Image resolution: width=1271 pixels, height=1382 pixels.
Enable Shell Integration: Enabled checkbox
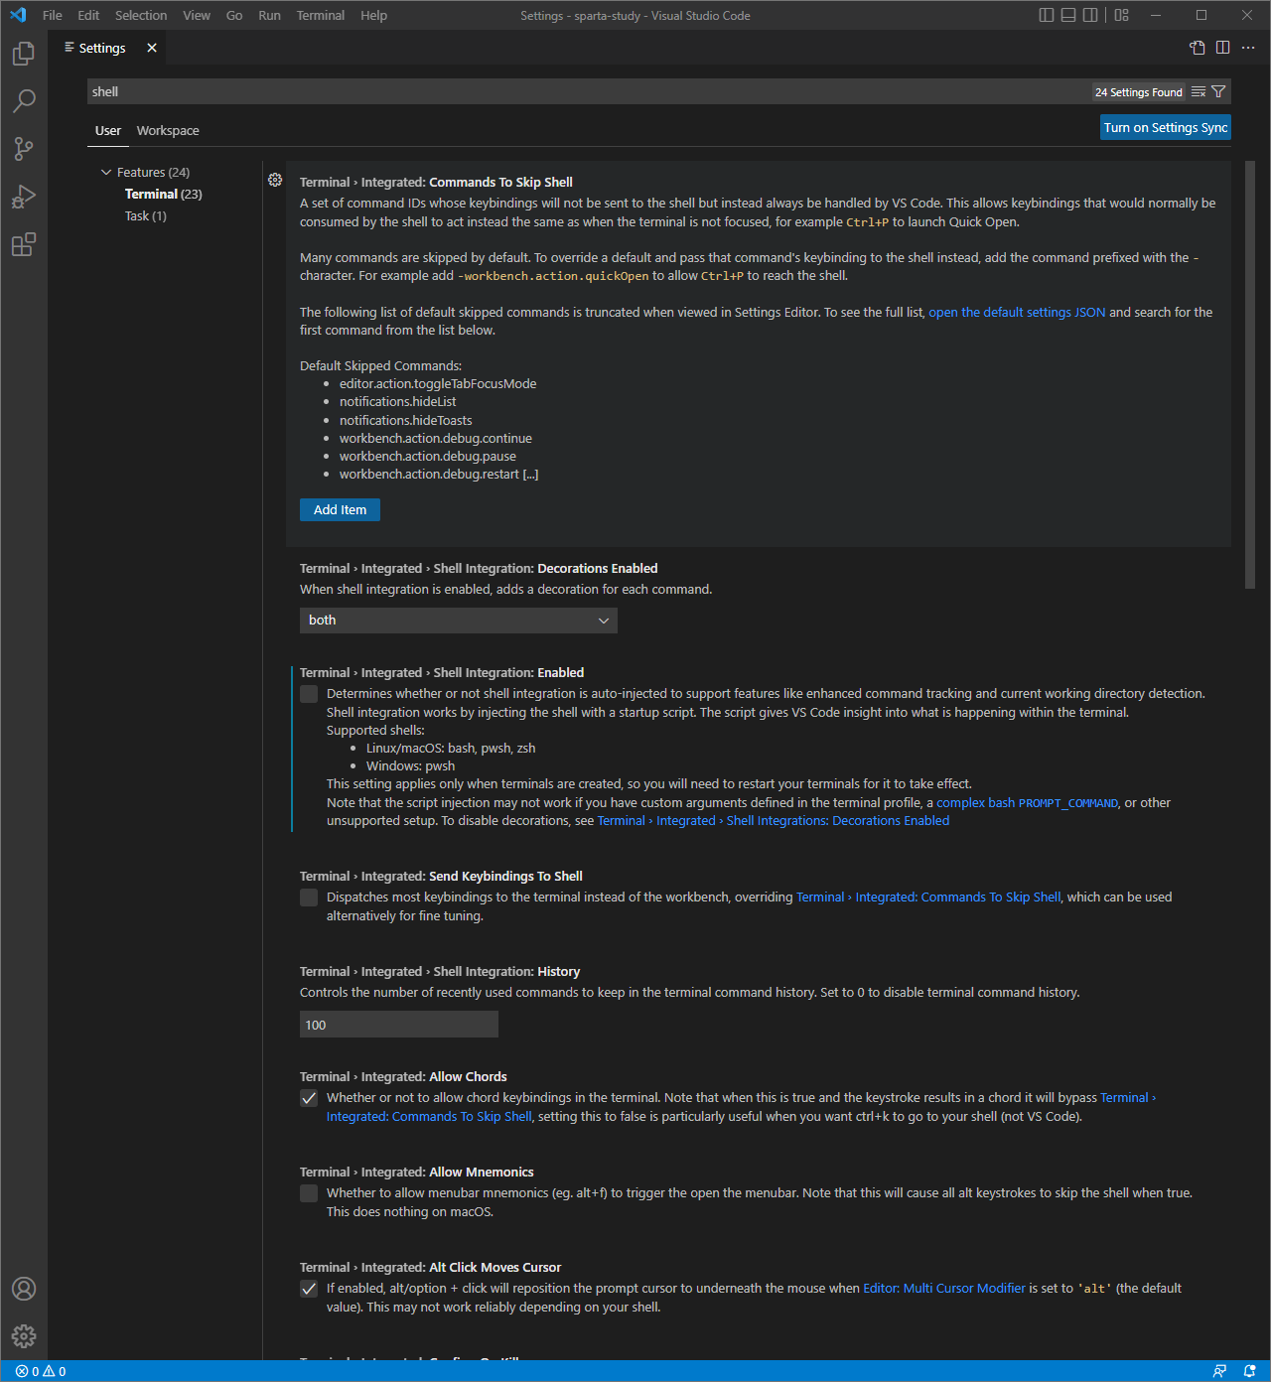tap(309, 694)
